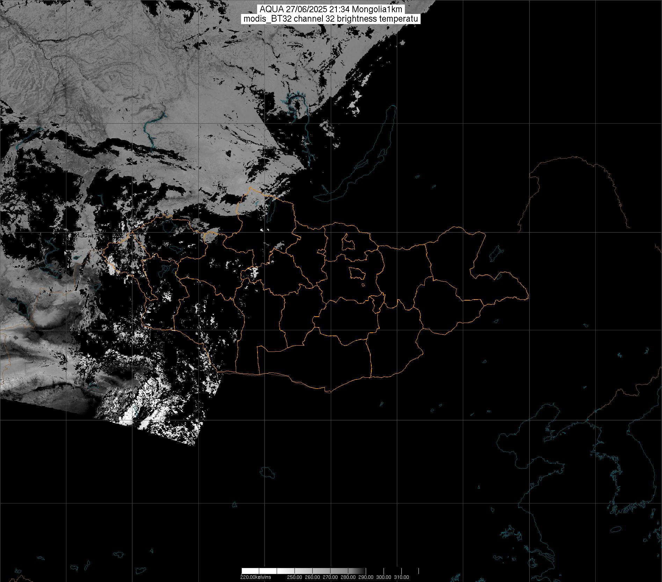Image resolution: width=662 pixels, height=582 pixels.
Task: Click the title text "AQUA 27/06/2025 21:34 Mongolia1km"
Action: [331, 9]
